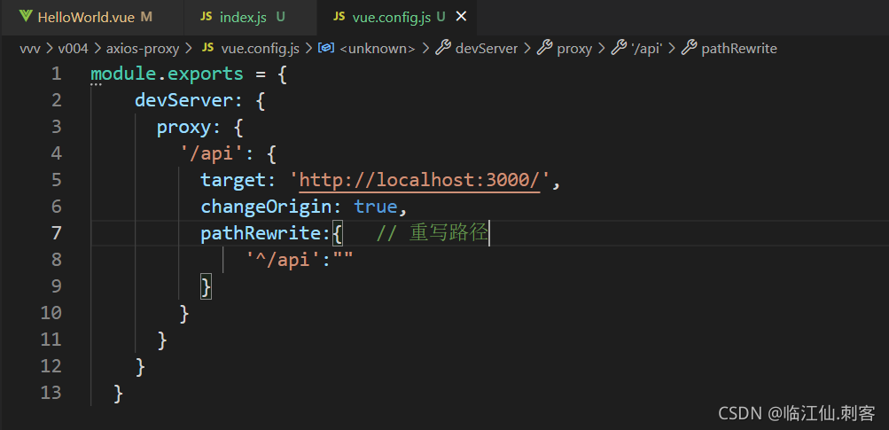
Task: Click line number 7 in the gutter
Action: click(56, 233)
